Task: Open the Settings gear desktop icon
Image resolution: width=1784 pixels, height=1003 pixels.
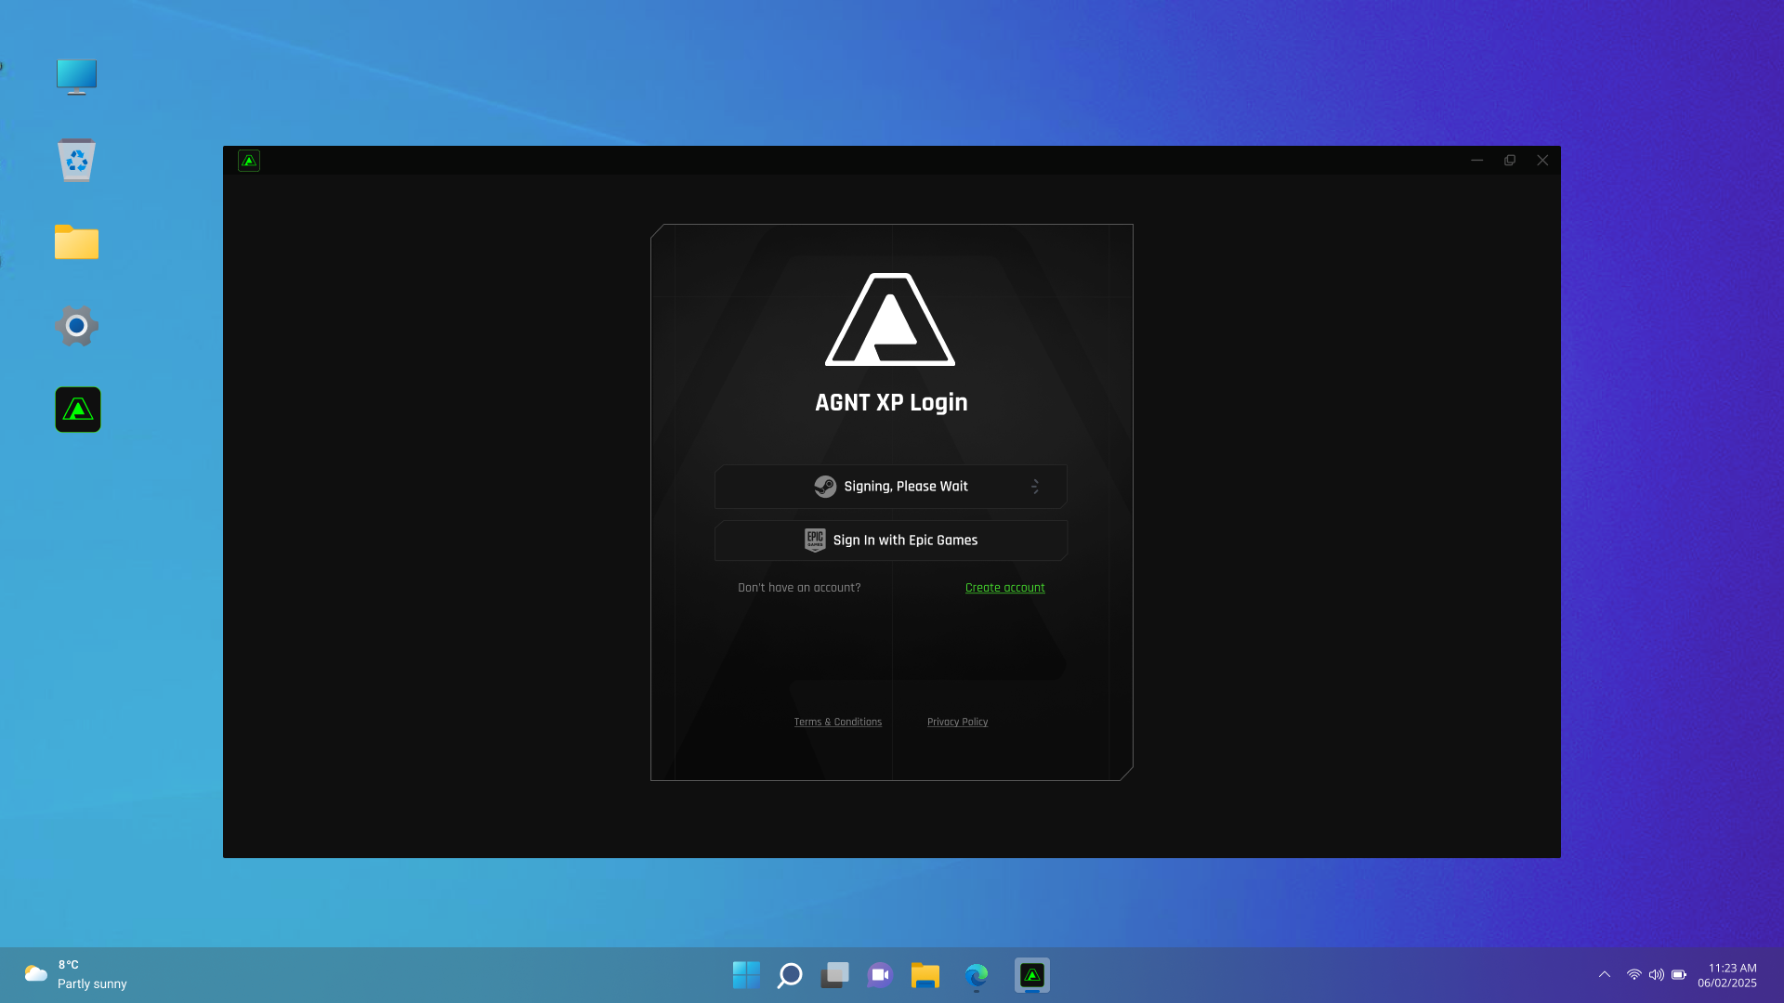Action: click(77, 326)
